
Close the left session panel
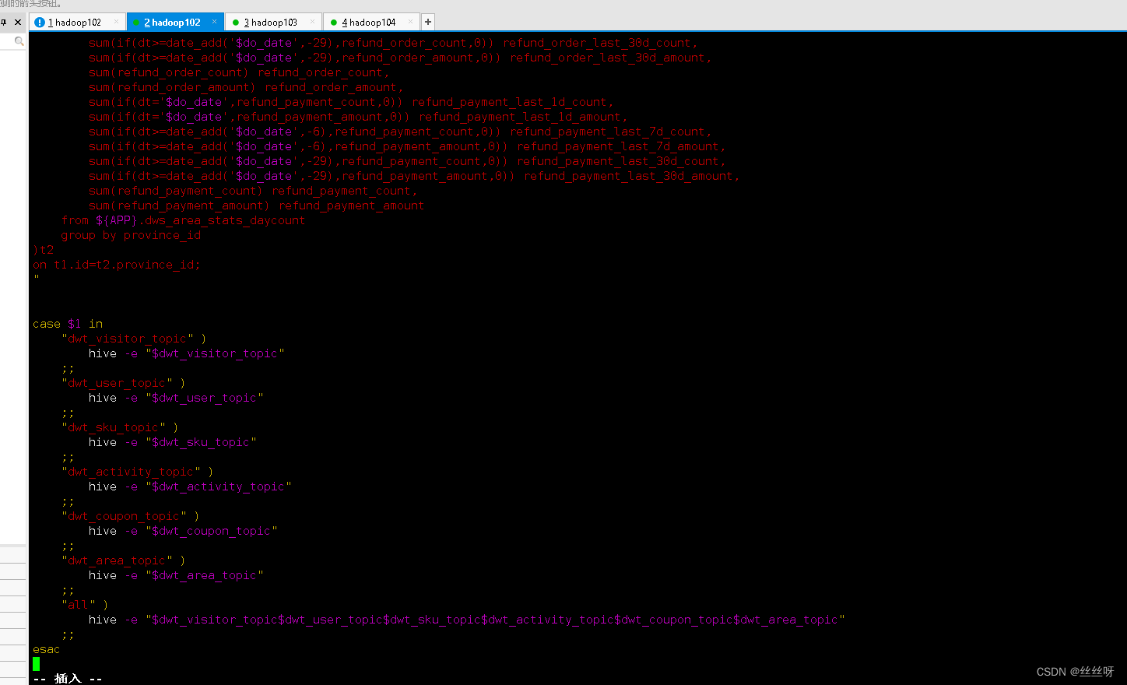[18, 22]
